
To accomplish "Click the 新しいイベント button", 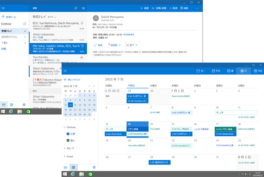I will click(72, 80).
